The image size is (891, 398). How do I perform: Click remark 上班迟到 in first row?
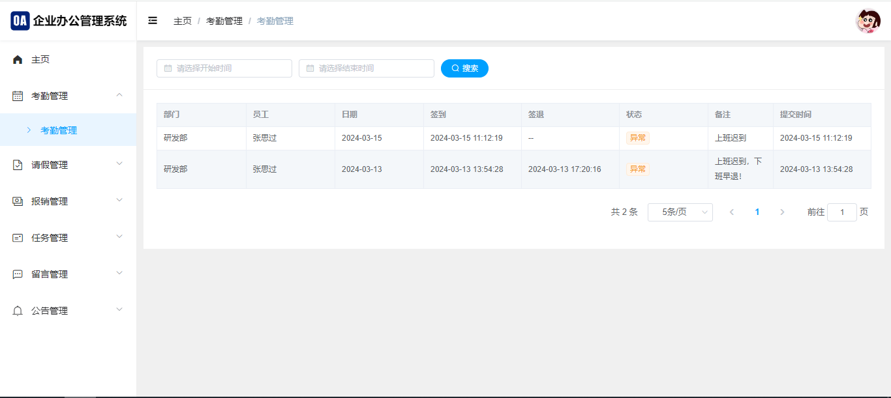(731, 138)
